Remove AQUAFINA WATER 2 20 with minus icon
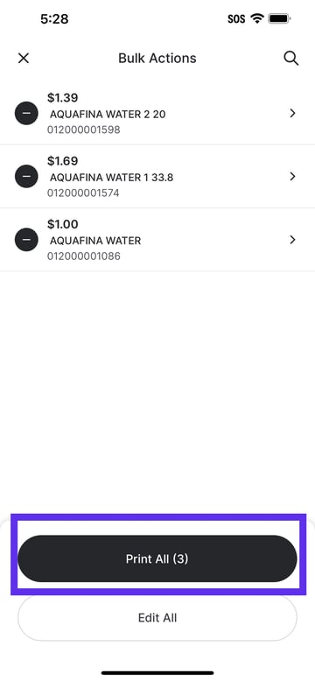 [26, 113]
